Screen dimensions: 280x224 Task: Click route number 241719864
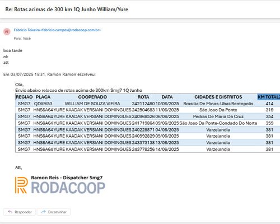click(143, 123)
